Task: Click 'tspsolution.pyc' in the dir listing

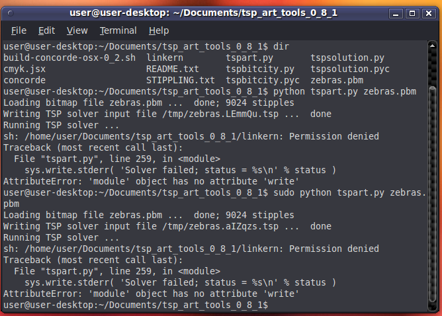Action: tap(350, 69)
